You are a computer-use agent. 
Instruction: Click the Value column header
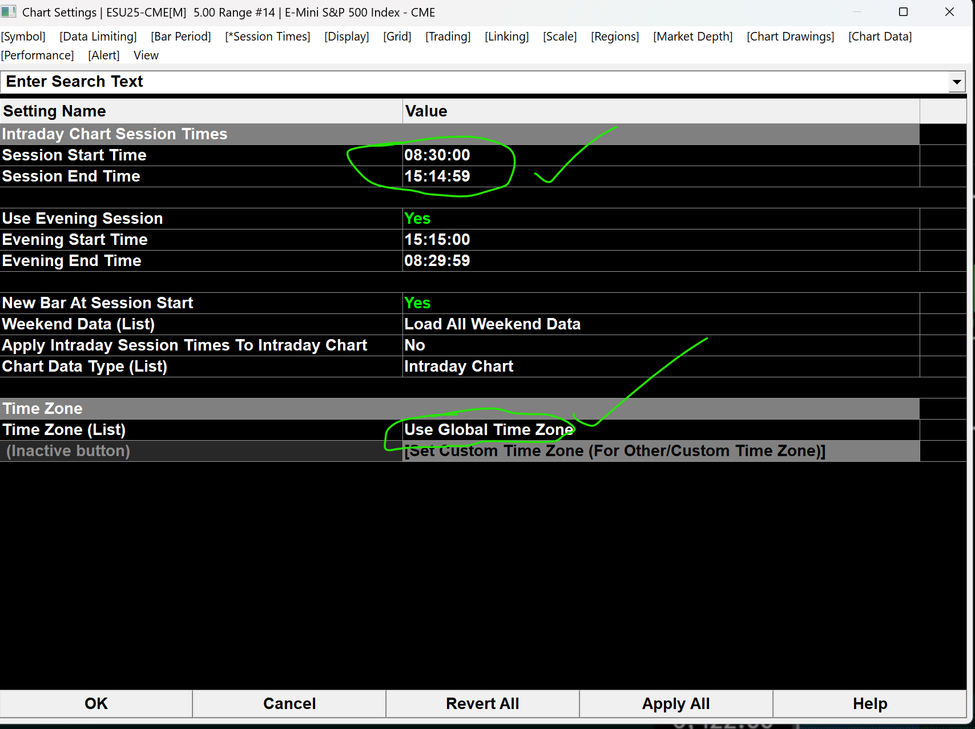[x=661, y=111]
